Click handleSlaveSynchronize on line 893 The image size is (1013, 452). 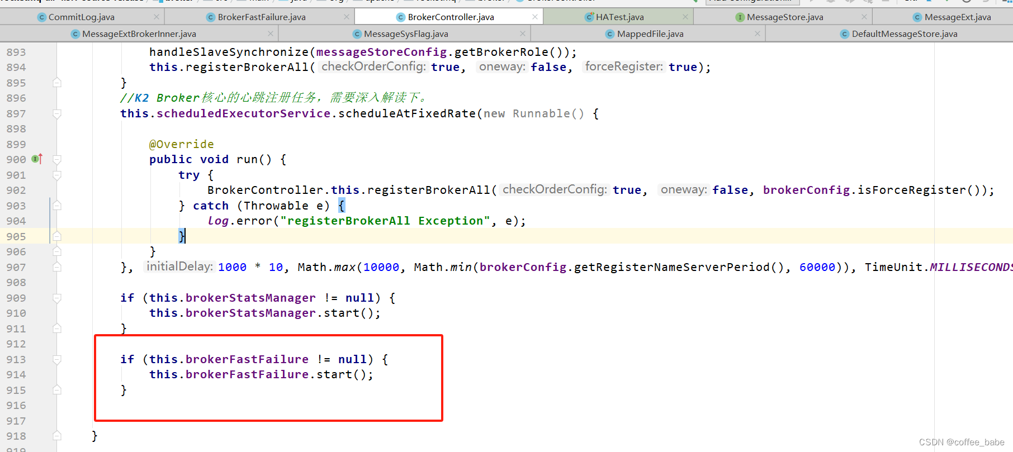(x=229, y=52)
